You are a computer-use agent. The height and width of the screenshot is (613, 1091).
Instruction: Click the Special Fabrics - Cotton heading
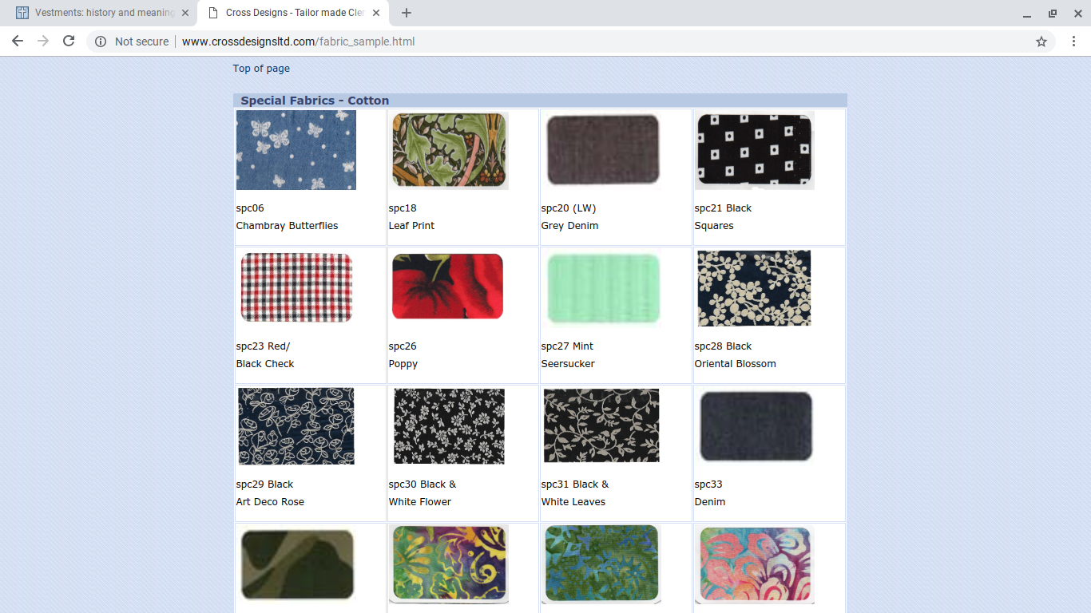(x=315, y=101)
